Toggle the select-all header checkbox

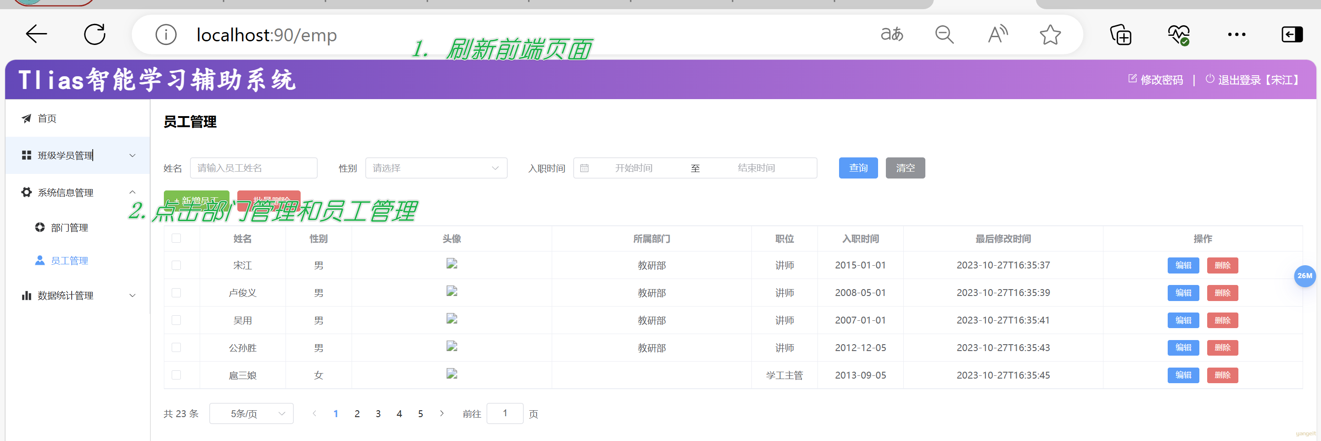click(x=176, y=238)
